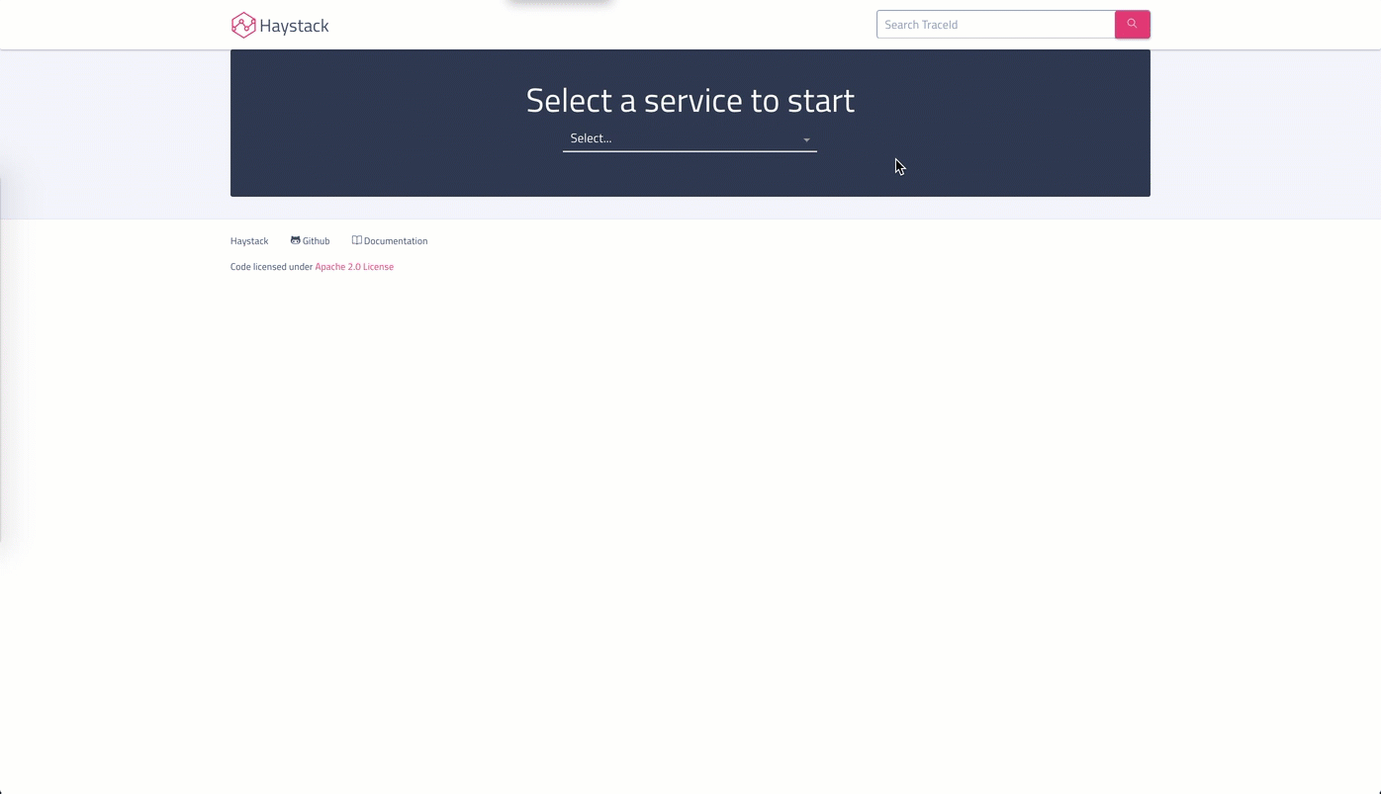Screen dimensions: 1381x794
Task: Open the Documentation footer link
Action: point(390,241)
